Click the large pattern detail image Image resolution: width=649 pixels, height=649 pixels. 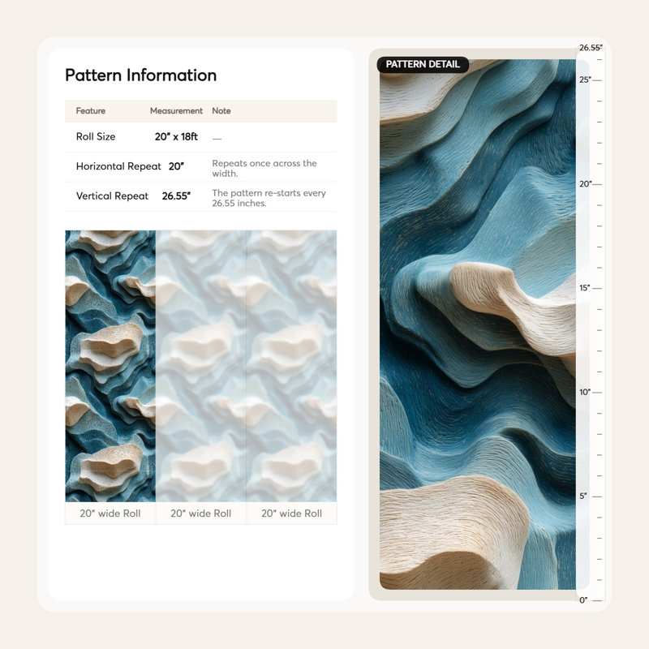[478, 324]
